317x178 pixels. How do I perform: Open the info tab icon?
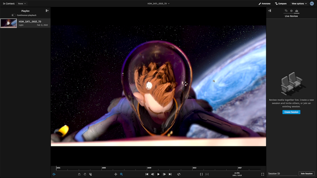[x=291, y=11]
